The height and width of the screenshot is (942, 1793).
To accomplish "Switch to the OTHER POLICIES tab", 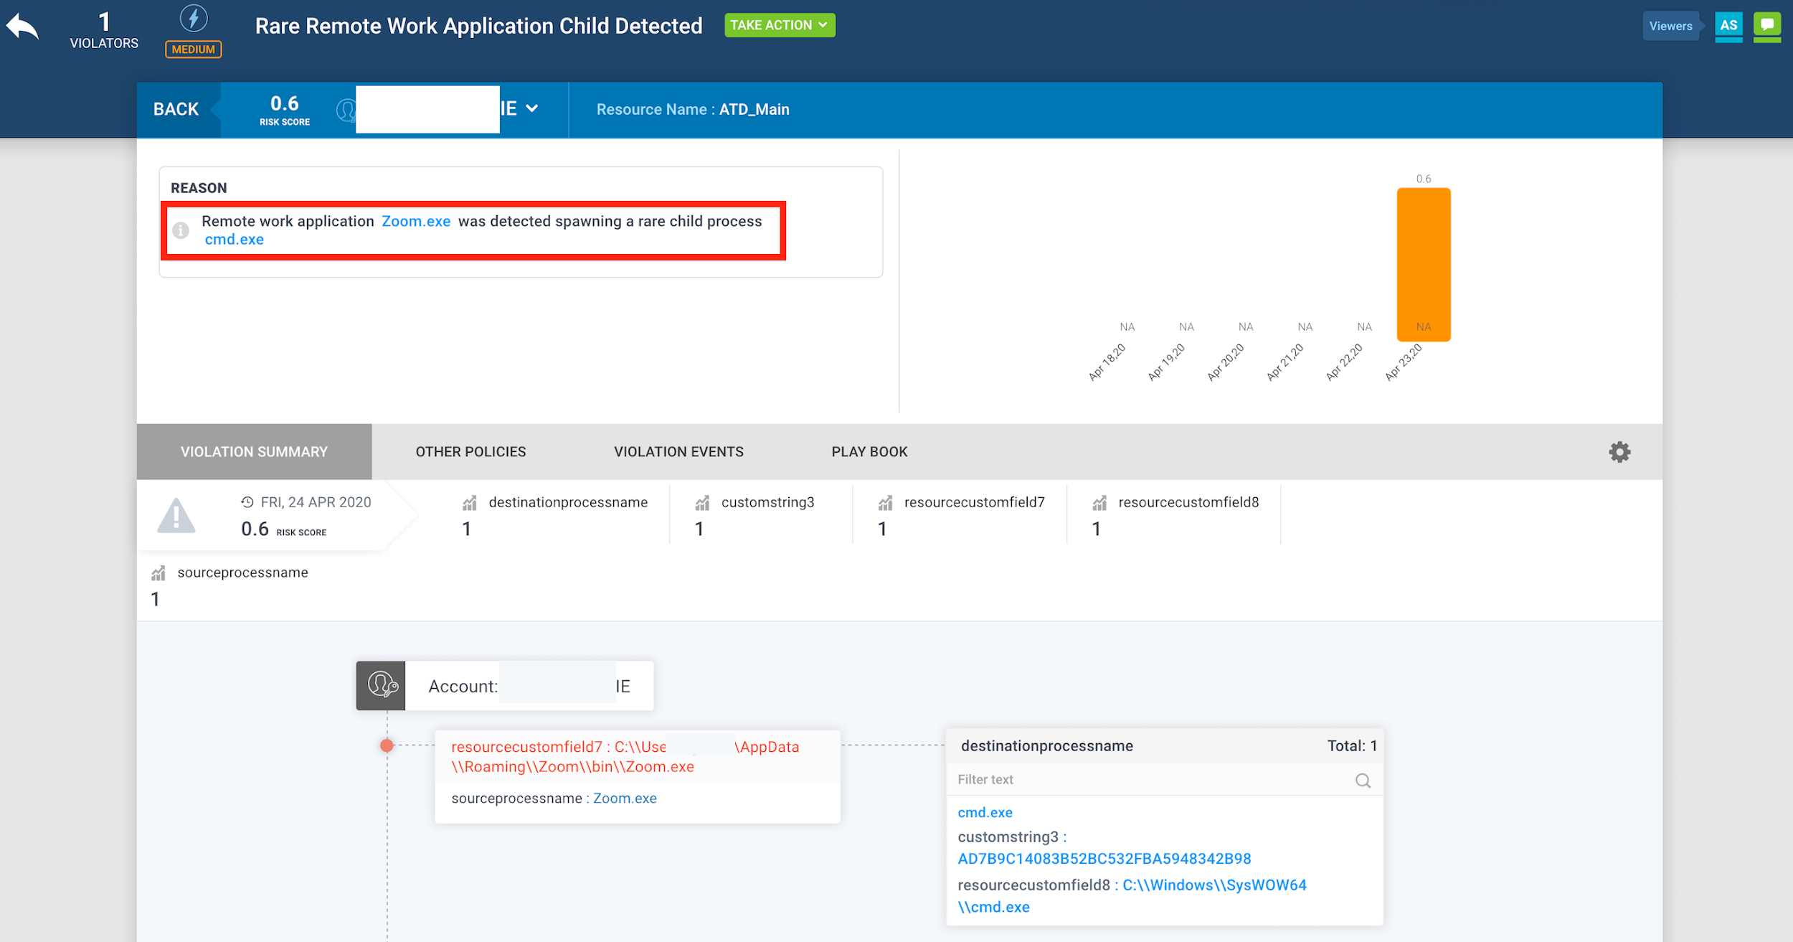I will coord(470,452).
